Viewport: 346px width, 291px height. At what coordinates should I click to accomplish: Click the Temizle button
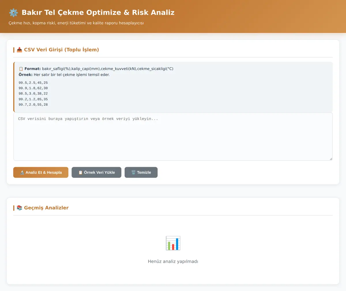click(141, 172)
